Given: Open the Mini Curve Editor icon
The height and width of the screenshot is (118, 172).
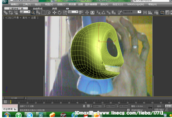Looking at the screenshot, I should coord(5,102).
